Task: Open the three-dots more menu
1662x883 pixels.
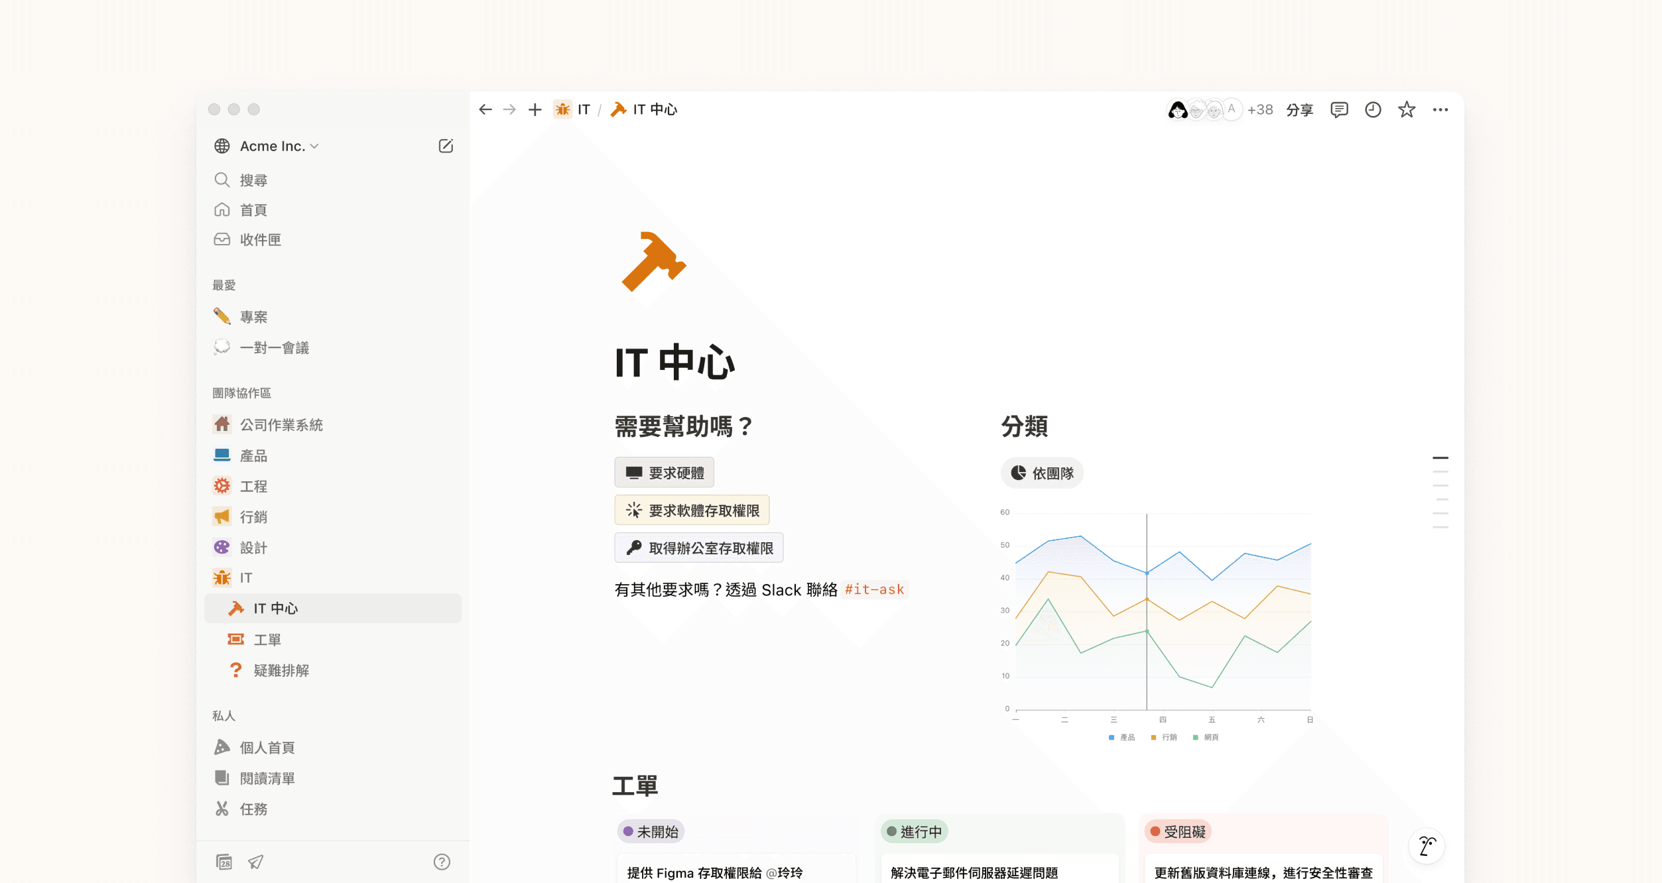Action: tap(1440, 109)
